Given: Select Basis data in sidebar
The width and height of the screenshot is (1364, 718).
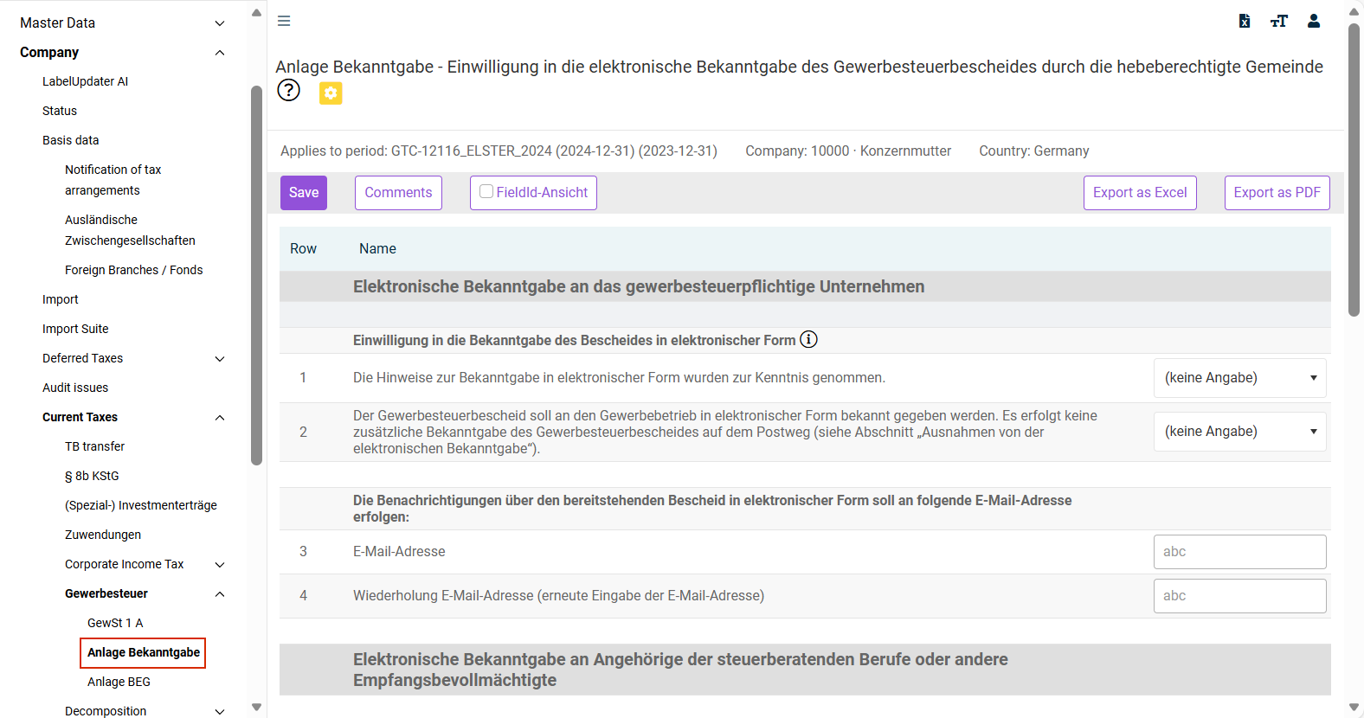Looking at the screenshot, I should 70,140.
